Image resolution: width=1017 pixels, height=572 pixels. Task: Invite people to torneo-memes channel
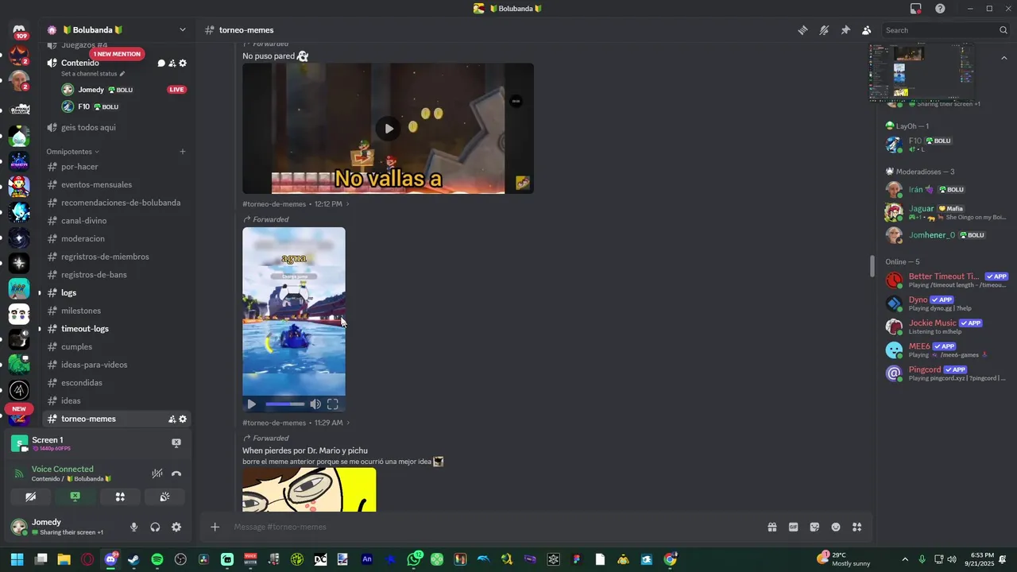coord(172,419)
